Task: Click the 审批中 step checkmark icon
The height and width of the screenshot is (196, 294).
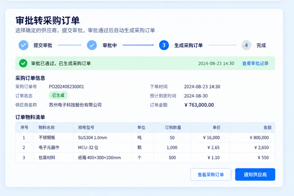Action: (92, 45)
